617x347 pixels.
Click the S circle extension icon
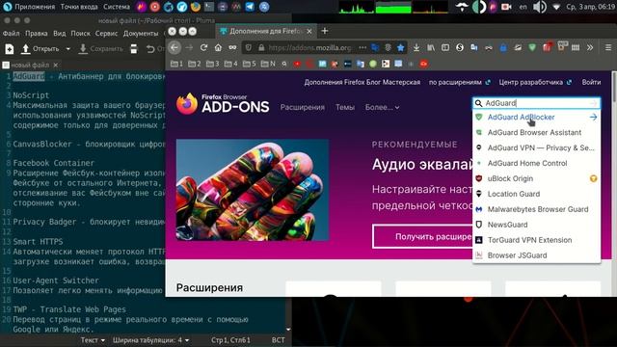(460, 47)
